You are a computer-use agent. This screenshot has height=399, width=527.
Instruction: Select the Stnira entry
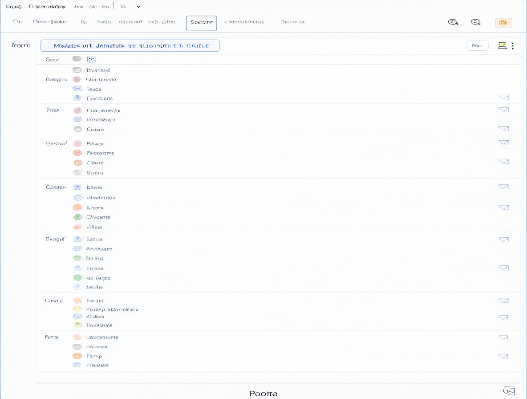coord(94,173)
